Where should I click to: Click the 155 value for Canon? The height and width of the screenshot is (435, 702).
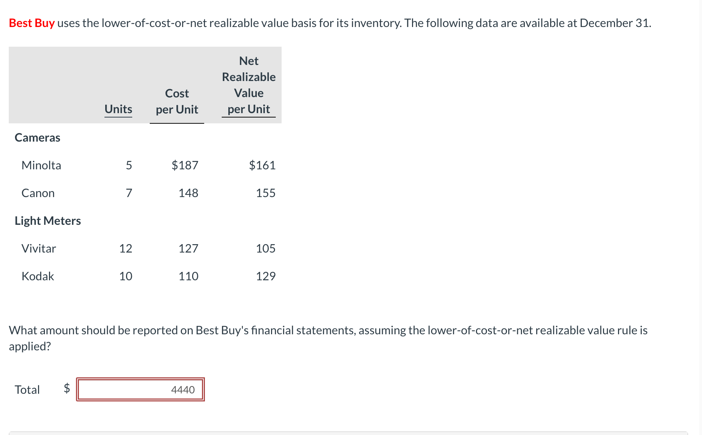point(266,193)
